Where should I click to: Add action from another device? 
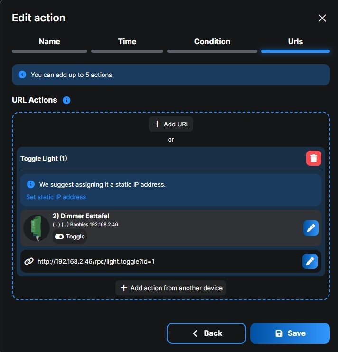pyautogui.click(x=171, y=288)
